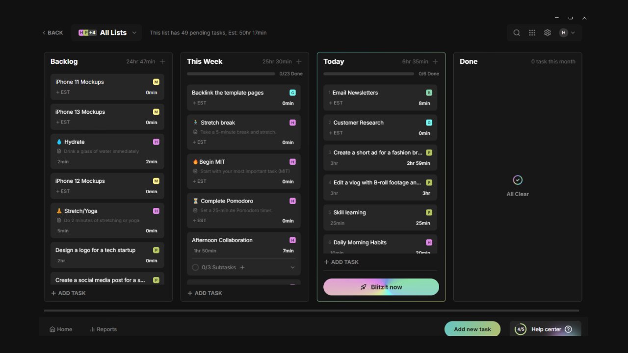The image size is (628, 353).
Task: Open the settings gear icon
Action: pos(548,33)
